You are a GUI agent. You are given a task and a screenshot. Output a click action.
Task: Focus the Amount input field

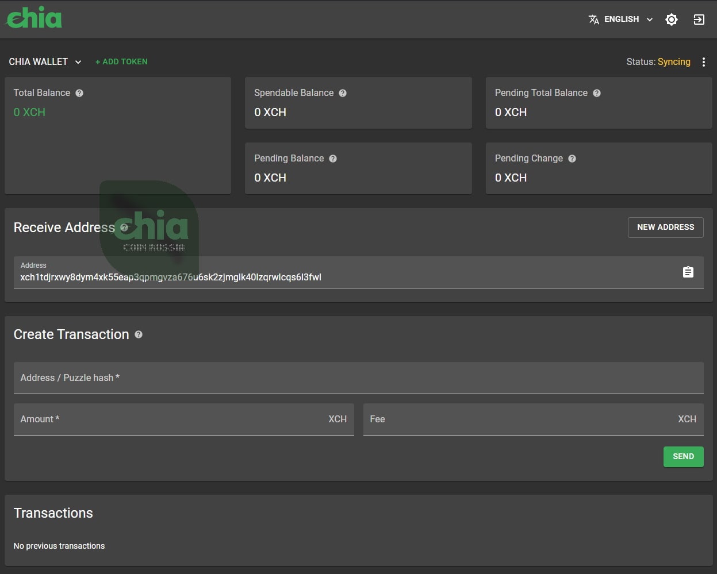(x=184, y=419)
